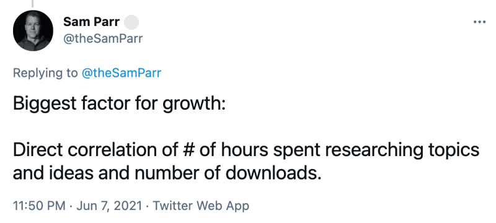Click the 11:50 PM timestamp
496x223 pixels.
coord(39,206)
